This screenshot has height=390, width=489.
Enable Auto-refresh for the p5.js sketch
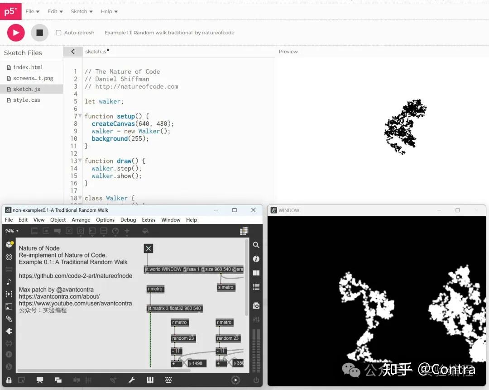click(58, 32)
